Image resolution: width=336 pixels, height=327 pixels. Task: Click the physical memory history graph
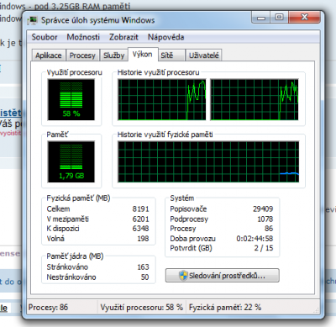tap(208, 161)
